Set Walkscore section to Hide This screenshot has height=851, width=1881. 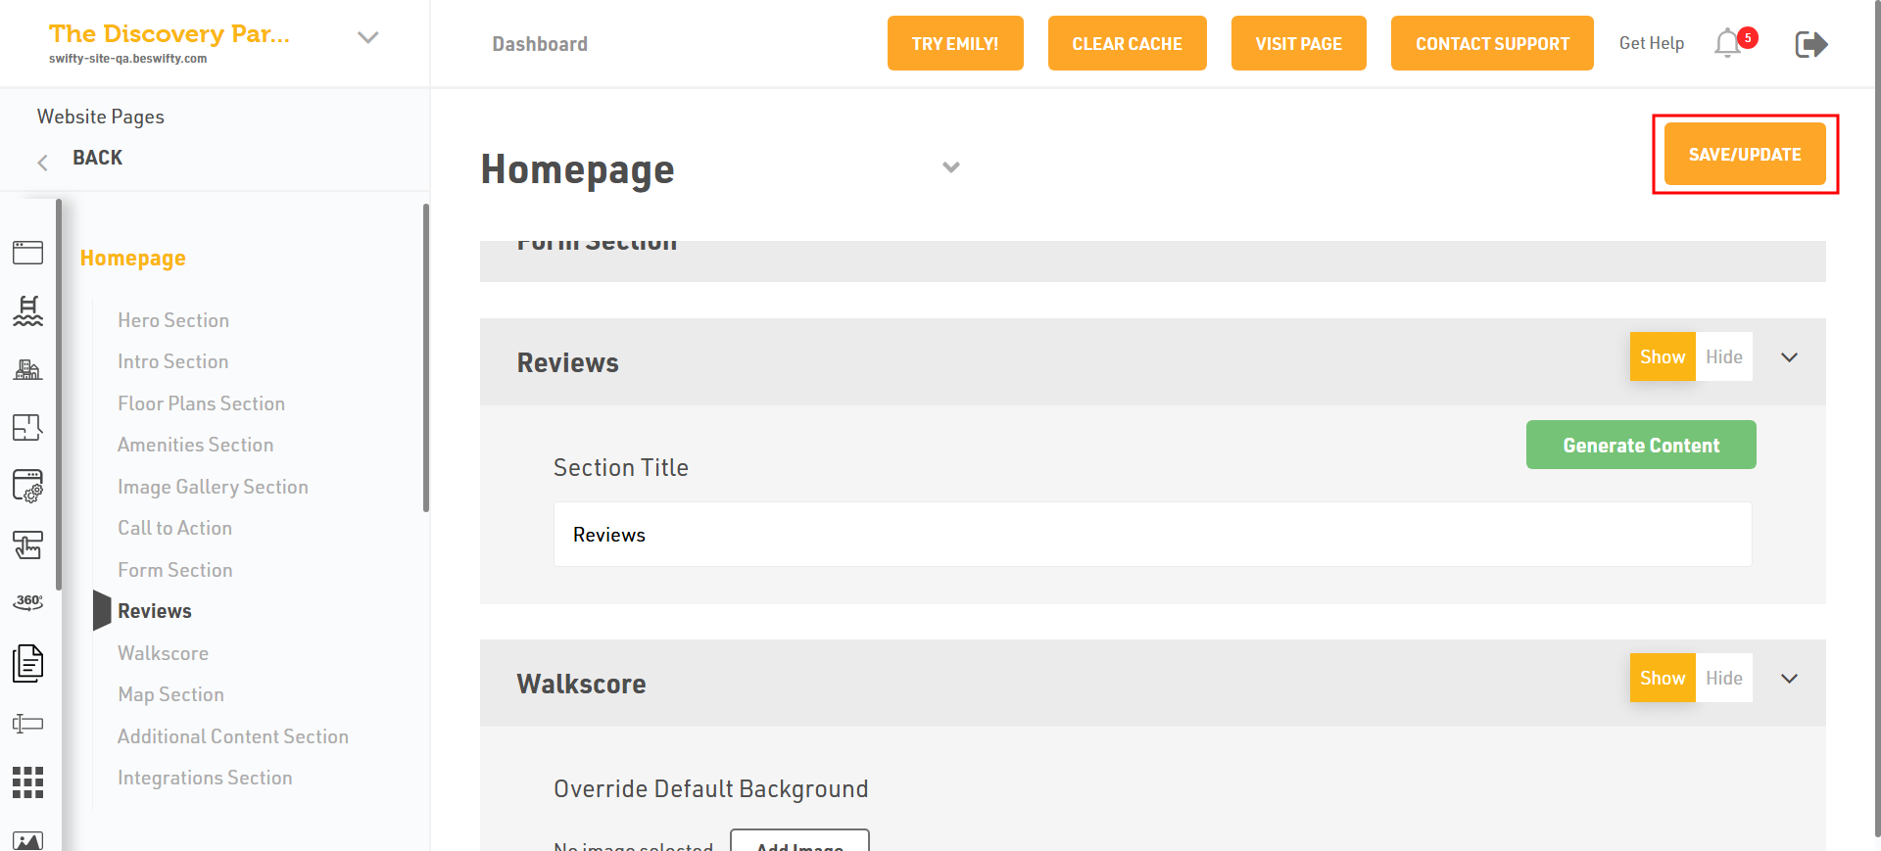click(1723, 679)
